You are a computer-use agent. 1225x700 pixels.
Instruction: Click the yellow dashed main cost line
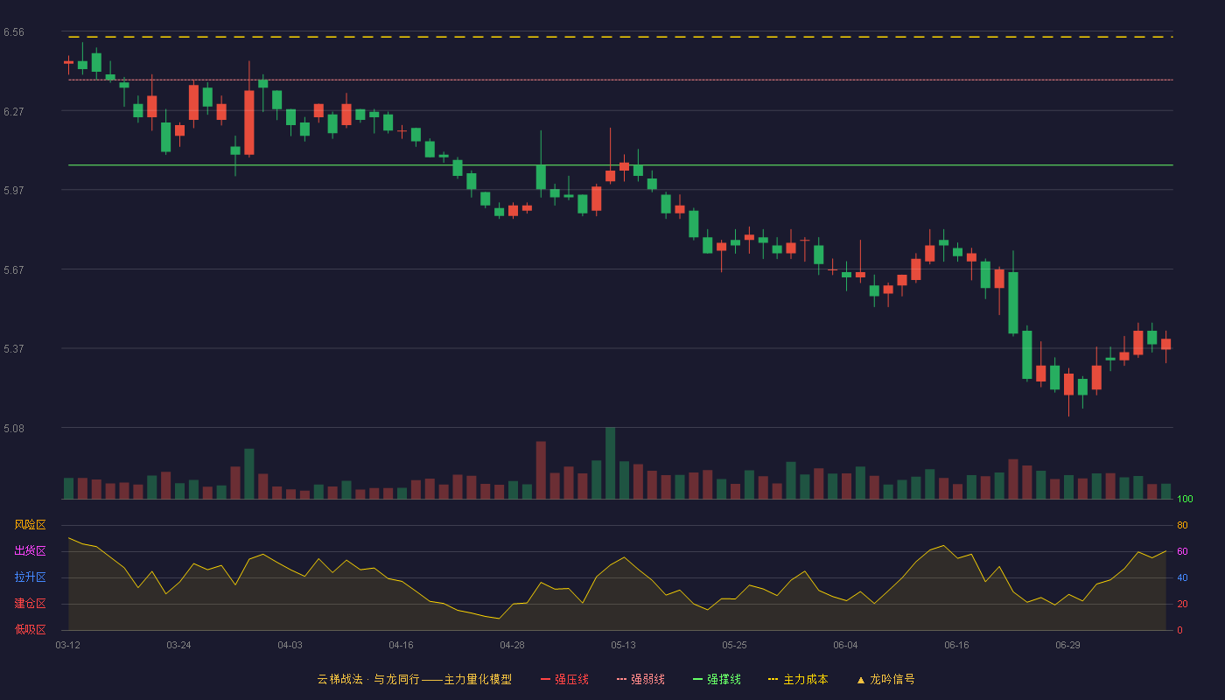tap(619, 37)
